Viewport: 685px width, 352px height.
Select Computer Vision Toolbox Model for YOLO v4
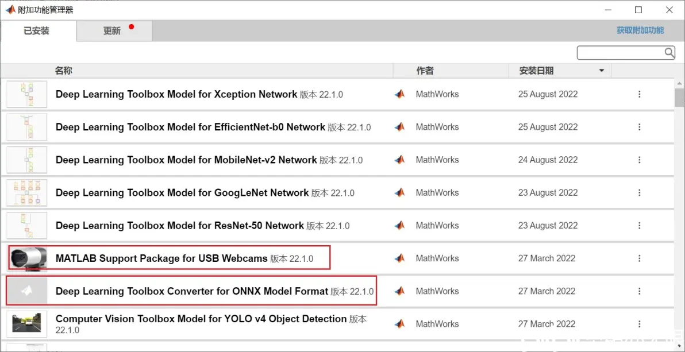pos(201,319)
